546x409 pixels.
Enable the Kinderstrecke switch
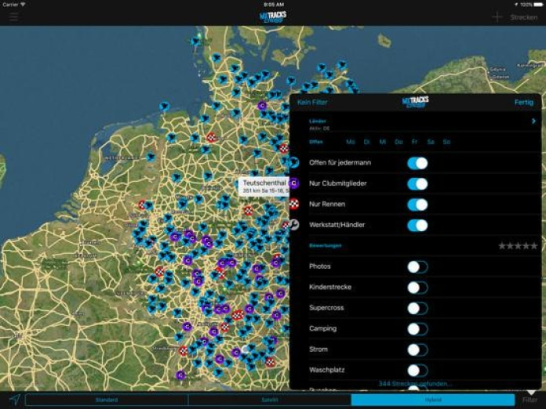coord(417,288)
